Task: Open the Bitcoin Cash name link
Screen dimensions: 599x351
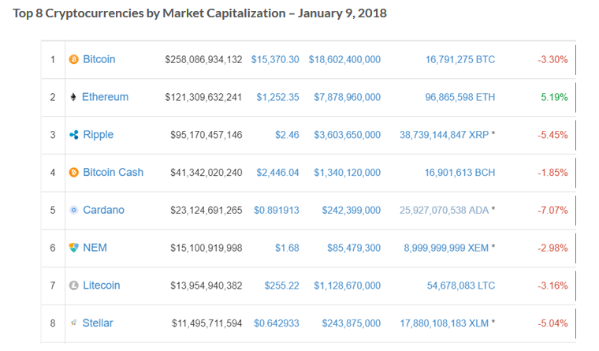Action: click(113, 172)
